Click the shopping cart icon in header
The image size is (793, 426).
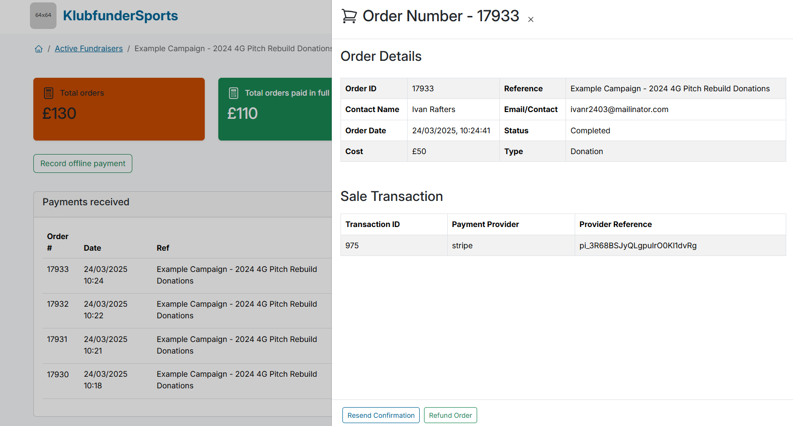349,16
